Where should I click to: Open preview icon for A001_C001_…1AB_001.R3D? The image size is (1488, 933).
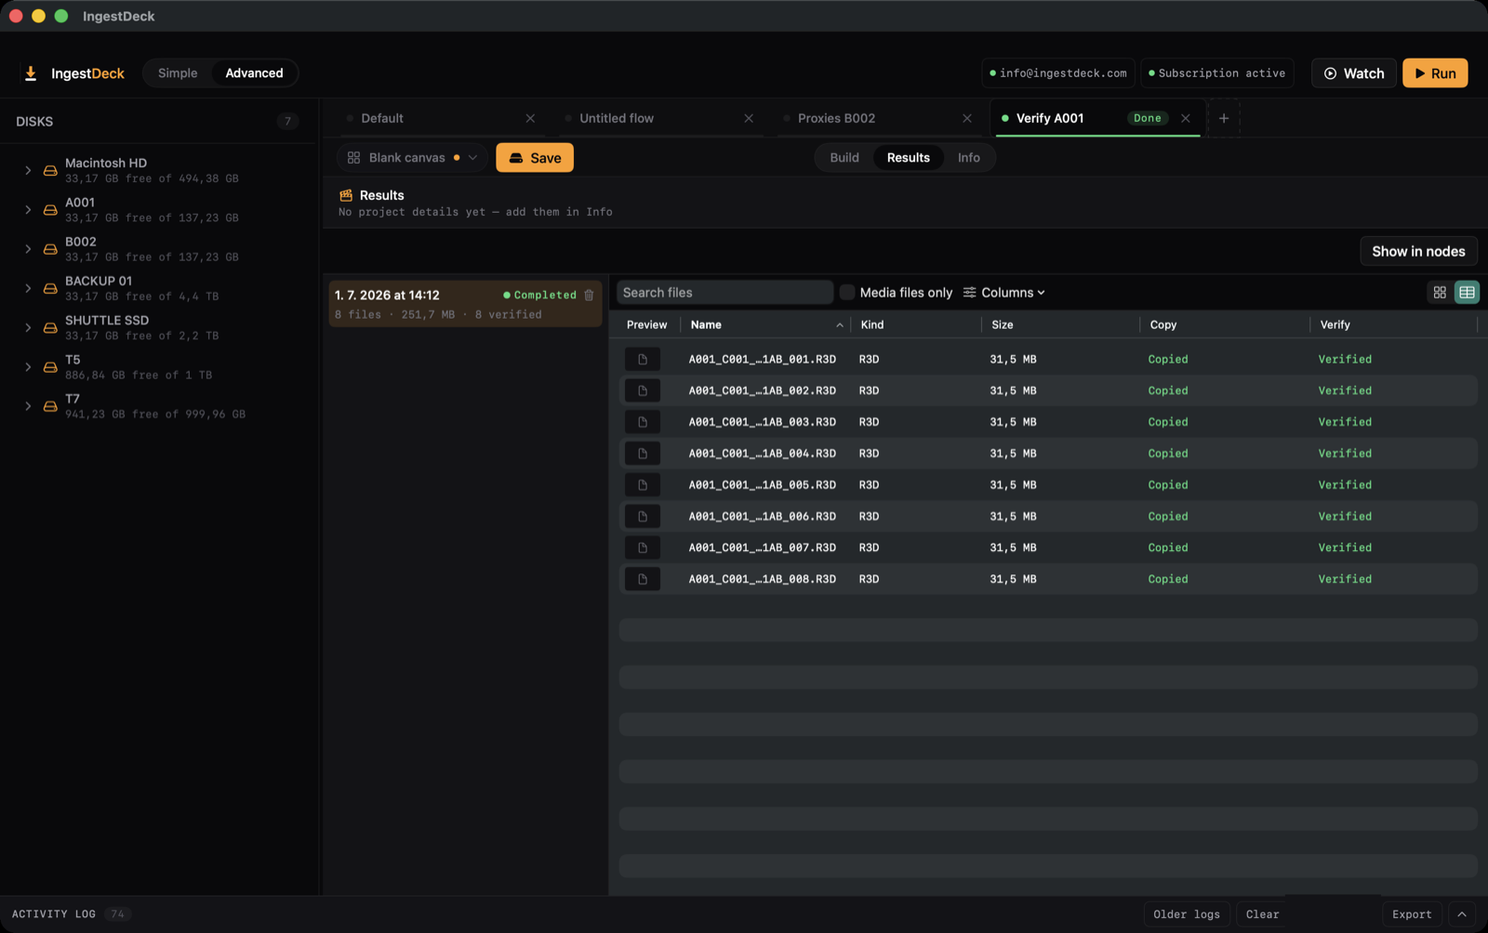coord(643,360)
